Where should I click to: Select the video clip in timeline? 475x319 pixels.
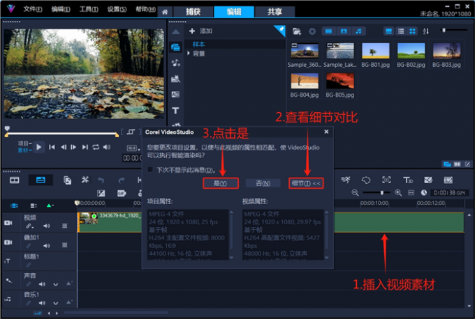tap(271, 222)
